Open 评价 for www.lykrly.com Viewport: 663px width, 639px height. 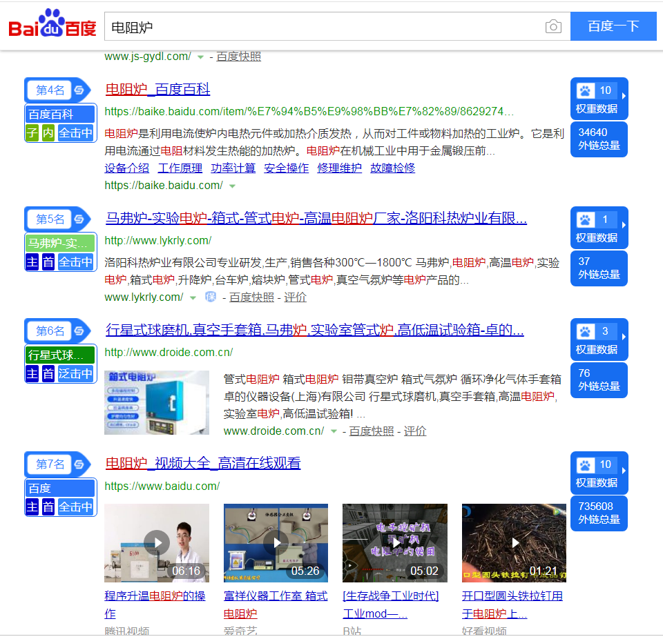[x=295, y=297]
